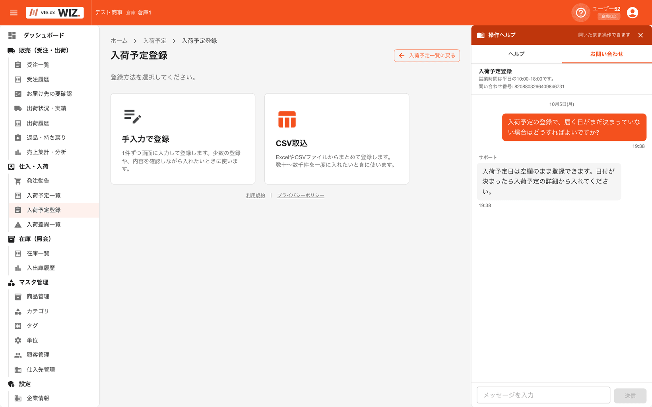This screenshot has width=652, height=407.
Task: Click the 手入力で登録 edit note icon
Action: point(132,116)
